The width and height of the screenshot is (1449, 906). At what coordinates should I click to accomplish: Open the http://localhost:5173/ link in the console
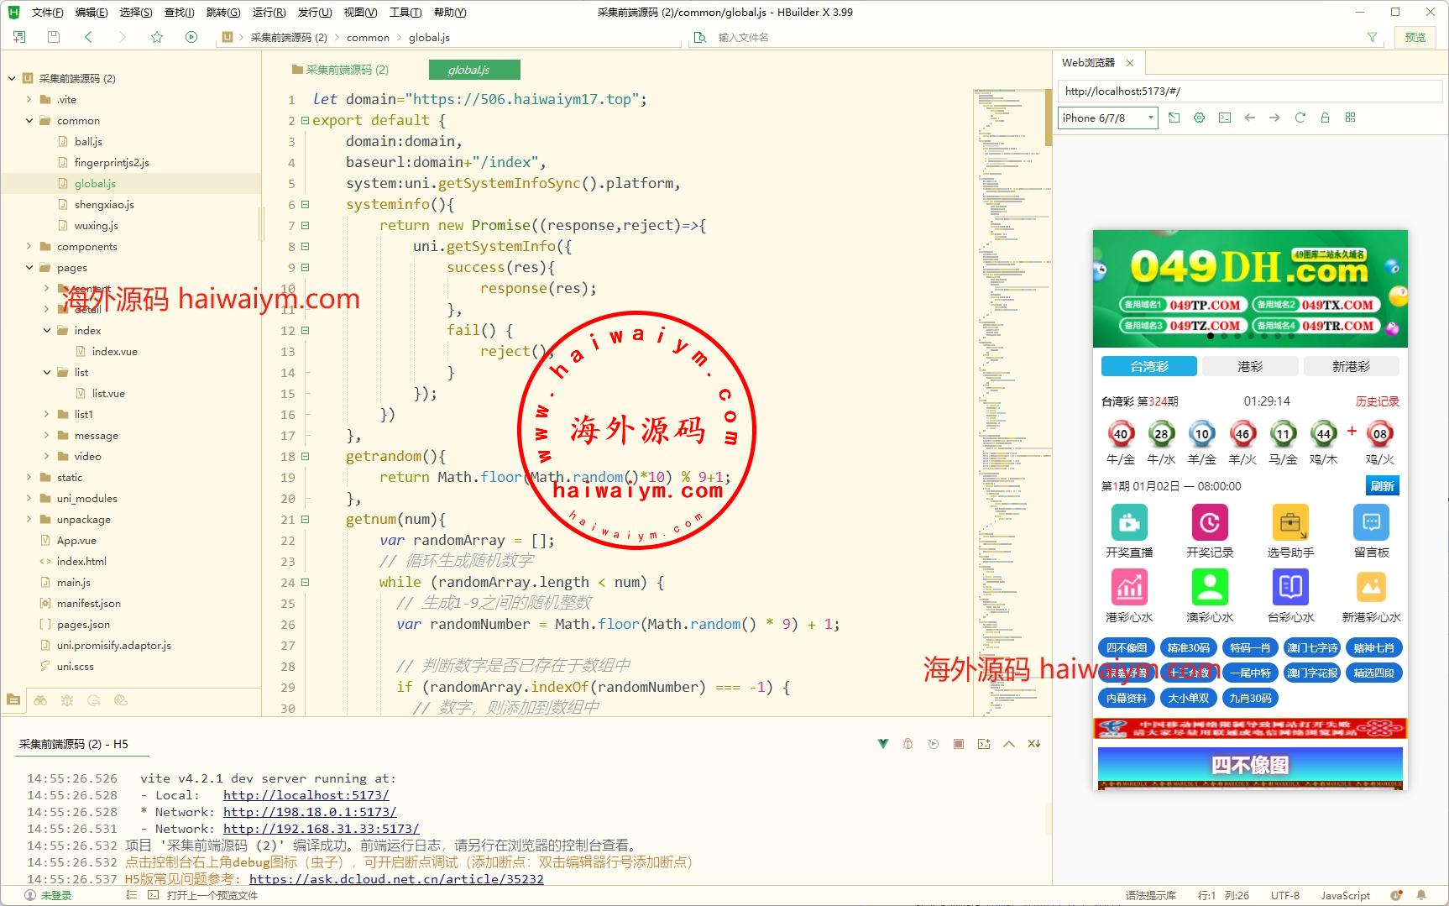click(306, 795)
